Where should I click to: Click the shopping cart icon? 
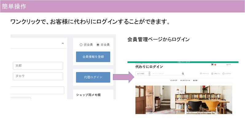(x=212, y=65)
